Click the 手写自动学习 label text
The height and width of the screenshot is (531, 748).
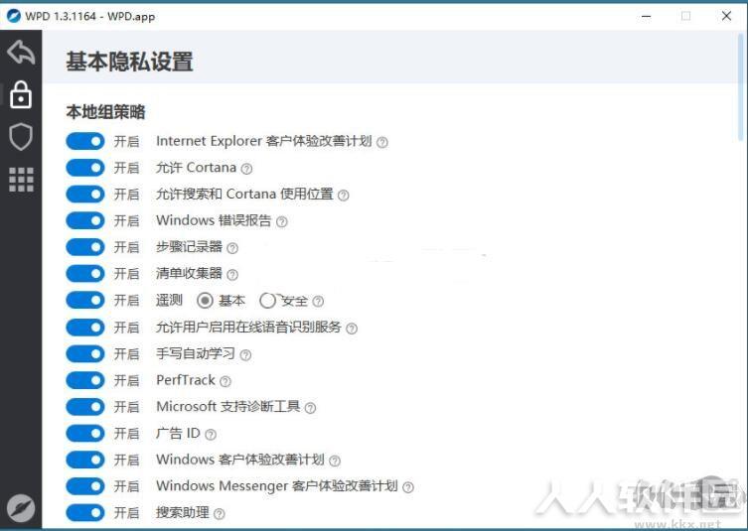[x=196, y=353]
